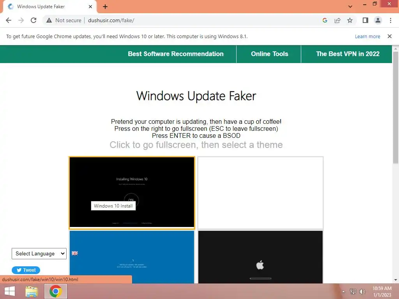Click the Tweet button

click(26, 270)
